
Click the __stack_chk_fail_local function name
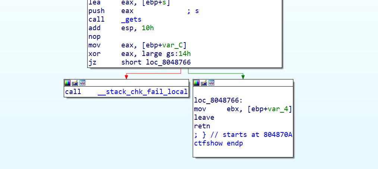coord(142,92)
